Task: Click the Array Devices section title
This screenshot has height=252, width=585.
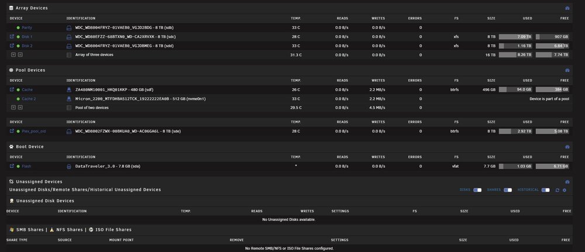Action: pyautogui.click(x=32, y=8)
